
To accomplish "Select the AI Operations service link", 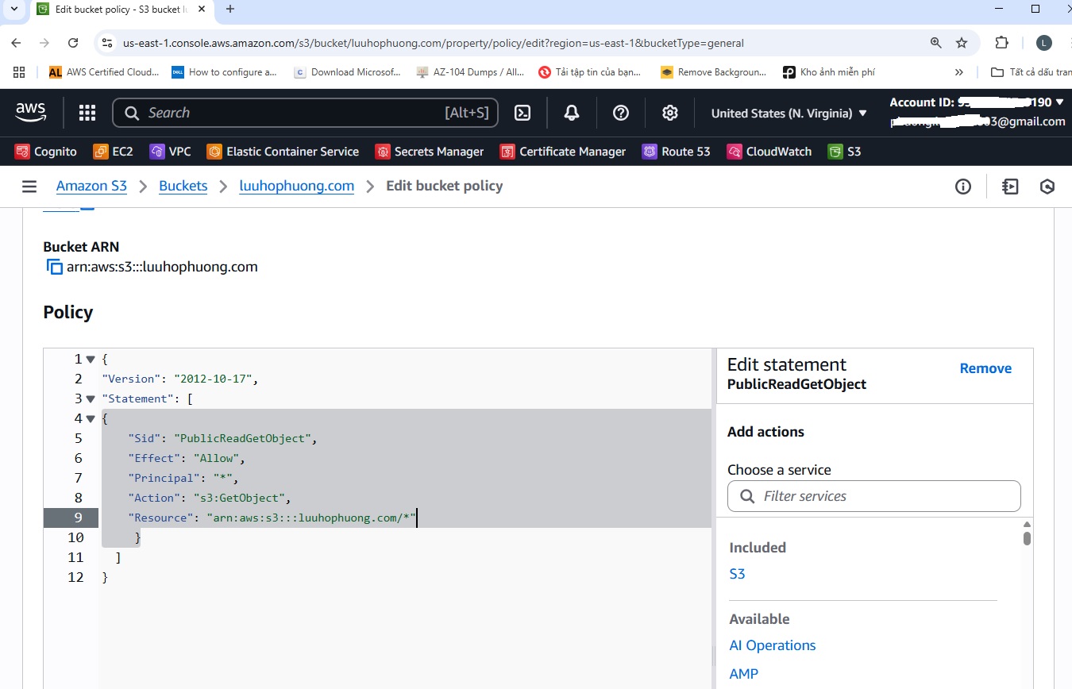I will pyautogui.click(x=773, y=645).
